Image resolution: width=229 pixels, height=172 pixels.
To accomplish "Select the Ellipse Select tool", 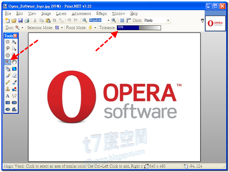I will 8,55.
